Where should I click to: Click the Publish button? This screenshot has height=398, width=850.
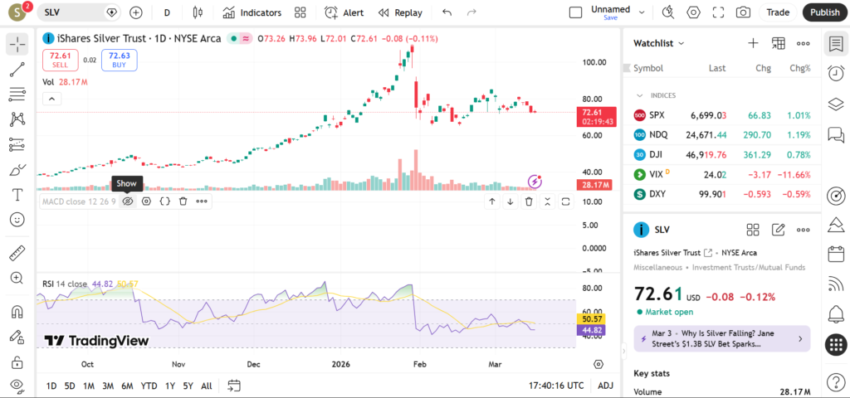point(824,12)
